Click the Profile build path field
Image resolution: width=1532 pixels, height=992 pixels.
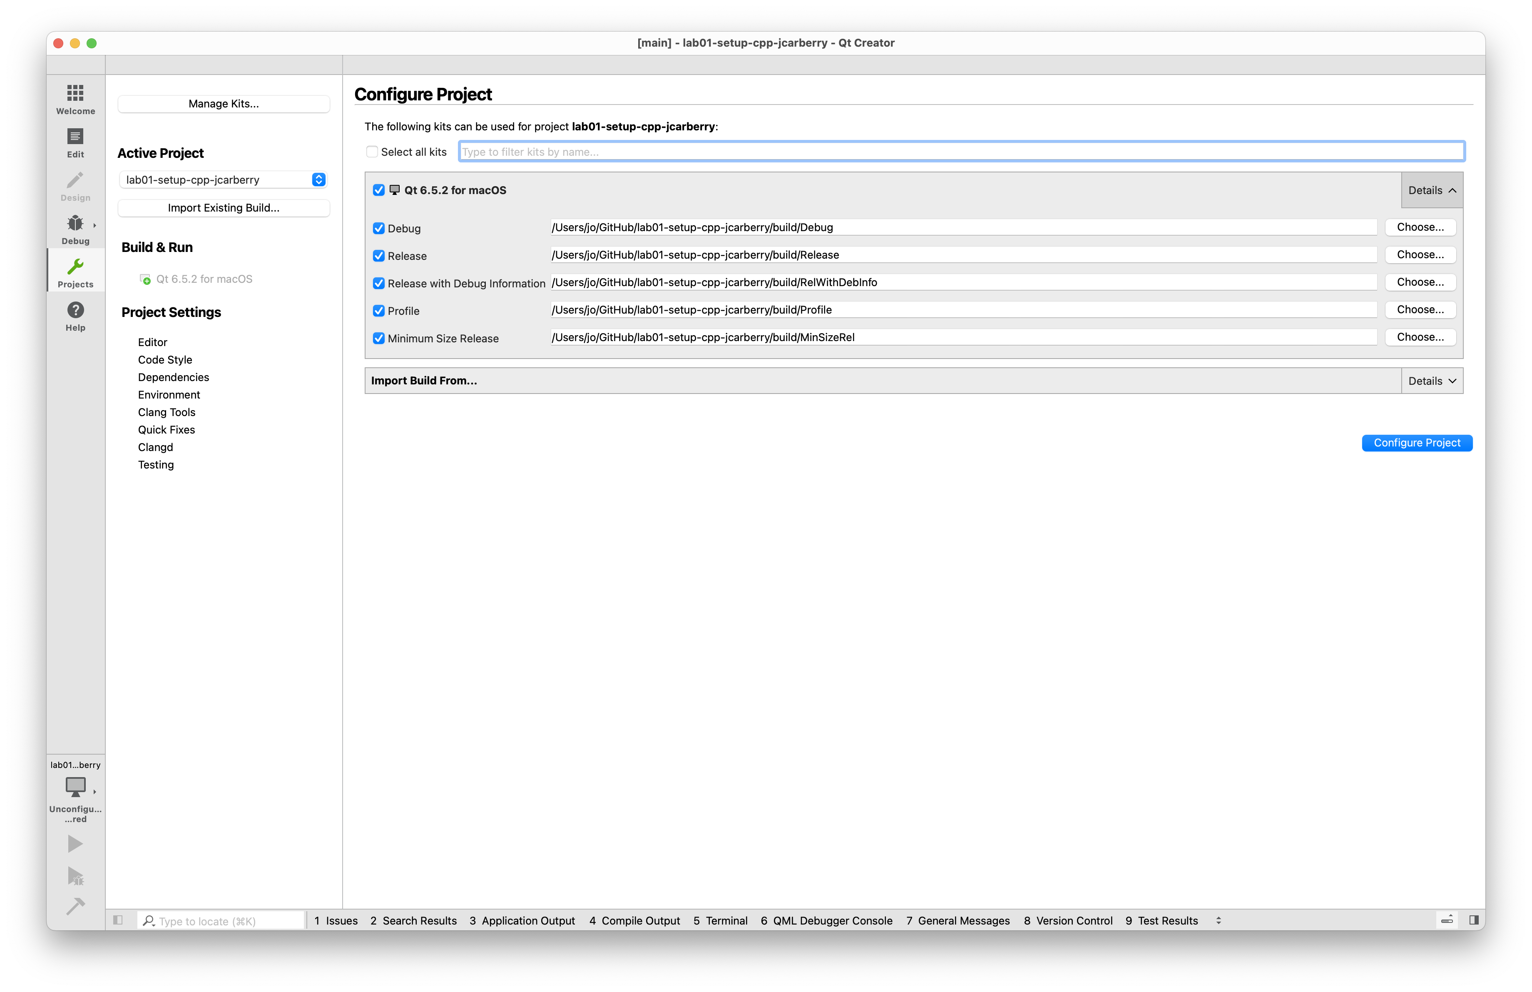pos(963,310)
